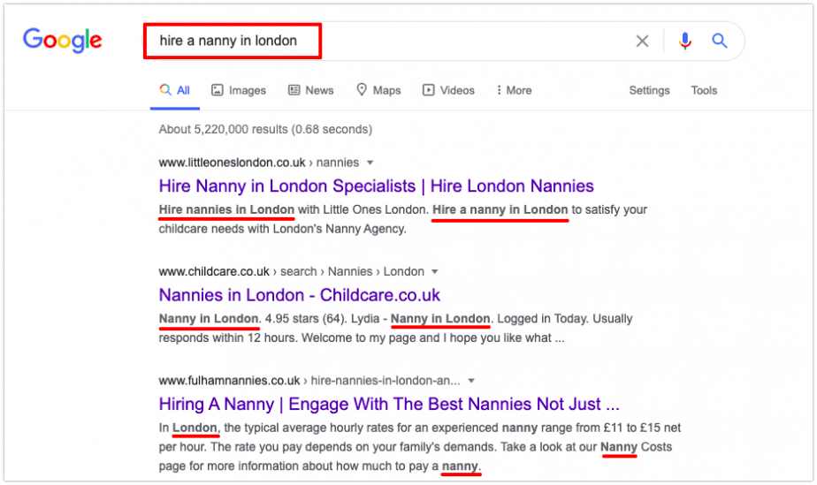Viewport: 817px width, 485px height.
Task: Expand the More menu
Action: 515,90
